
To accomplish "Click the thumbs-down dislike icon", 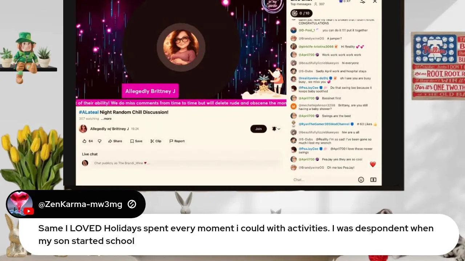I will 100,141.
